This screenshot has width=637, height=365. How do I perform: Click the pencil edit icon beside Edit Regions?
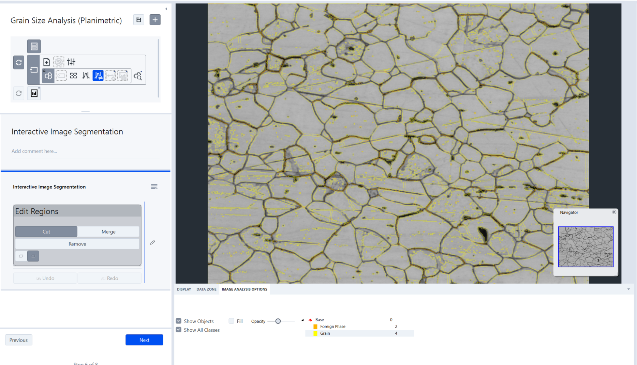(152, 242)
